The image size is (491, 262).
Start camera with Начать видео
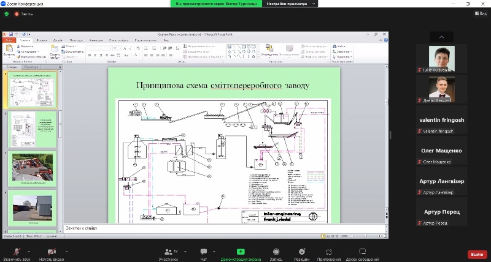coord(52,252)
